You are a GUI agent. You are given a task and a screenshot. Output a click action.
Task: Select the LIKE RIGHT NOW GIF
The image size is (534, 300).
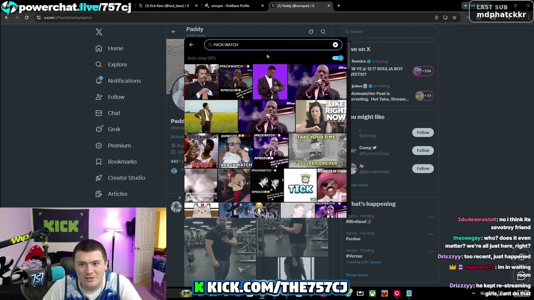pos(321,116)
